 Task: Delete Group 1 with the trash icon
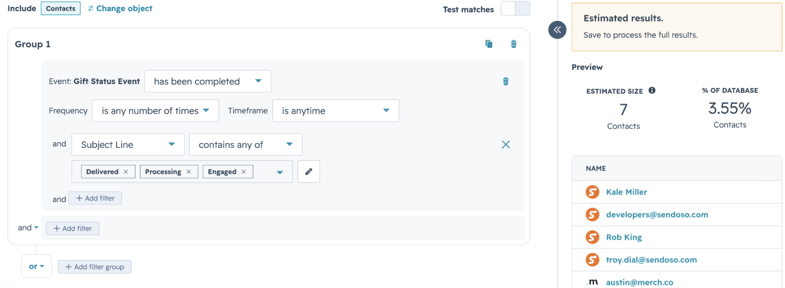tap(514, 44)
